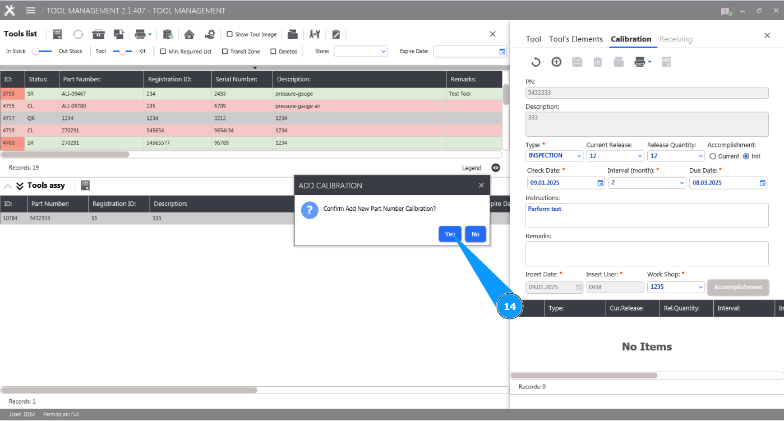Click the hand holding gear icon

click(x=210, y=34)
